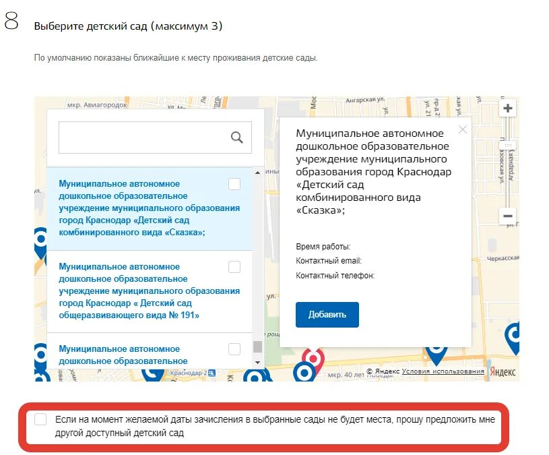
Task: Zoom out the map with minus button
Action: coord(508,216)
